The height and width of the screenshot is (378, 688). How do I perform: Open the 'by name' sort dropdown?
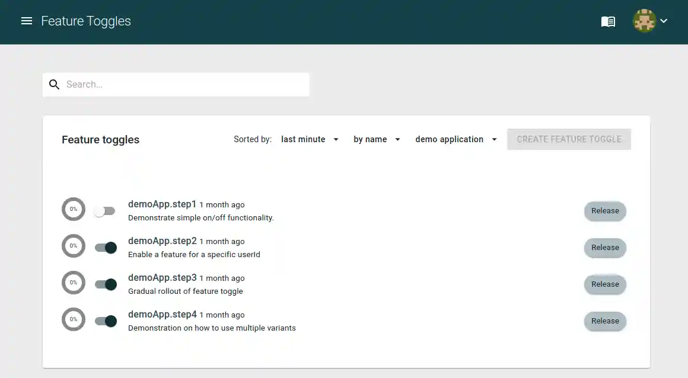(377, 139)
